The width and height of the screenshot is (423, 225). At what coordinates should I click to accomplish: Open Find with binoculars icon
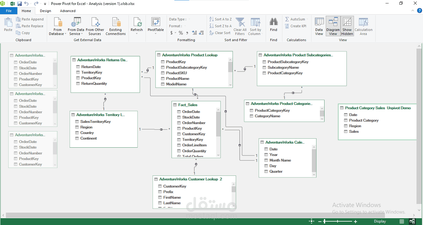click(x=273, y=25)
